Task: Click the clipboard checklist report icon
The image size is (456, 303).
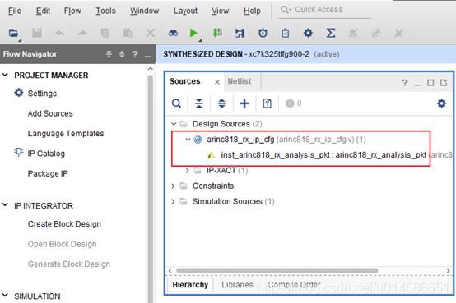Action: [x=286, y=33]
